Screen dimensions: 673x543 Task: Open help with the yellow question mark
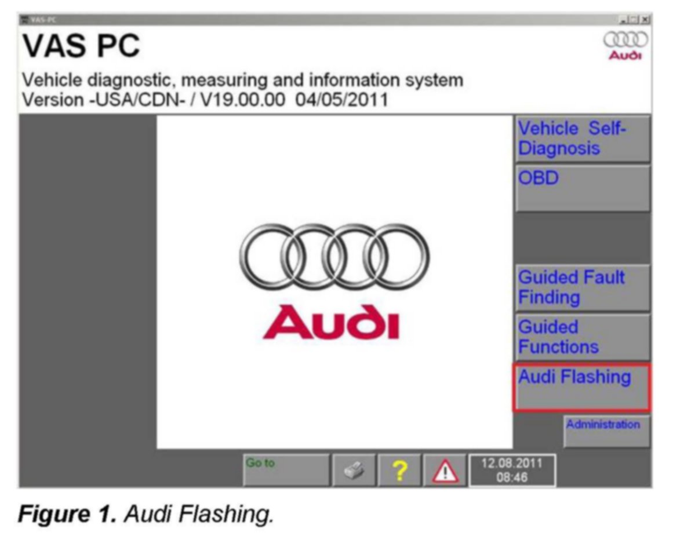398,470
